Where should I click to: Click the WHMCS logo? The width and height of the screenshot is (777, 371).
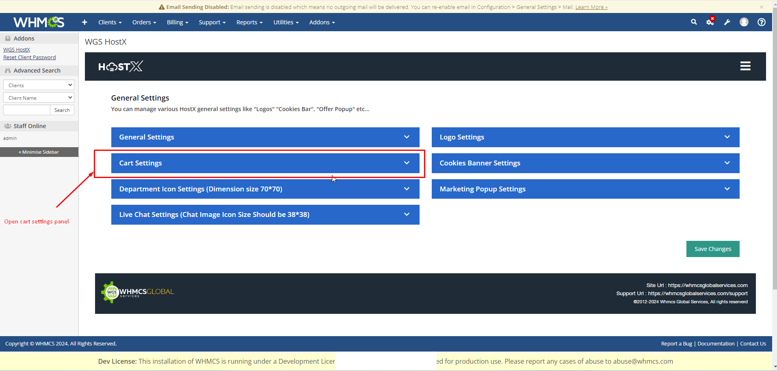(x=39, y=22)
